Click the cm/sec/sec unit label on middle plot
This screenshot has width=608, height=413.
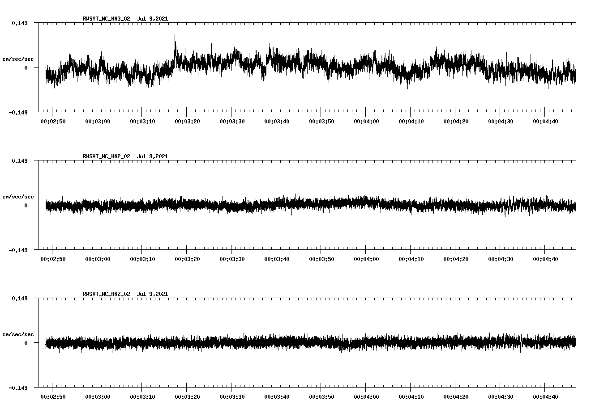coord(18,196)
